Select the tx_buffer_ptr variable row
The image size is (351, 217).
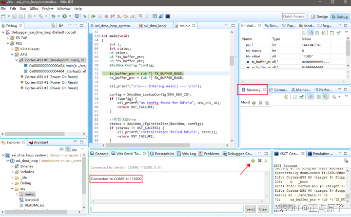tap(293, 62)
